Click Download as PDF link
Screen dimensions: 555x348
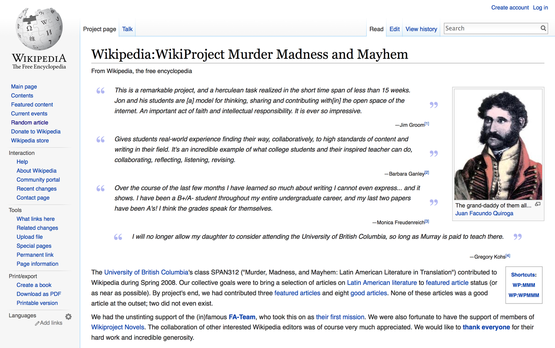39,294
